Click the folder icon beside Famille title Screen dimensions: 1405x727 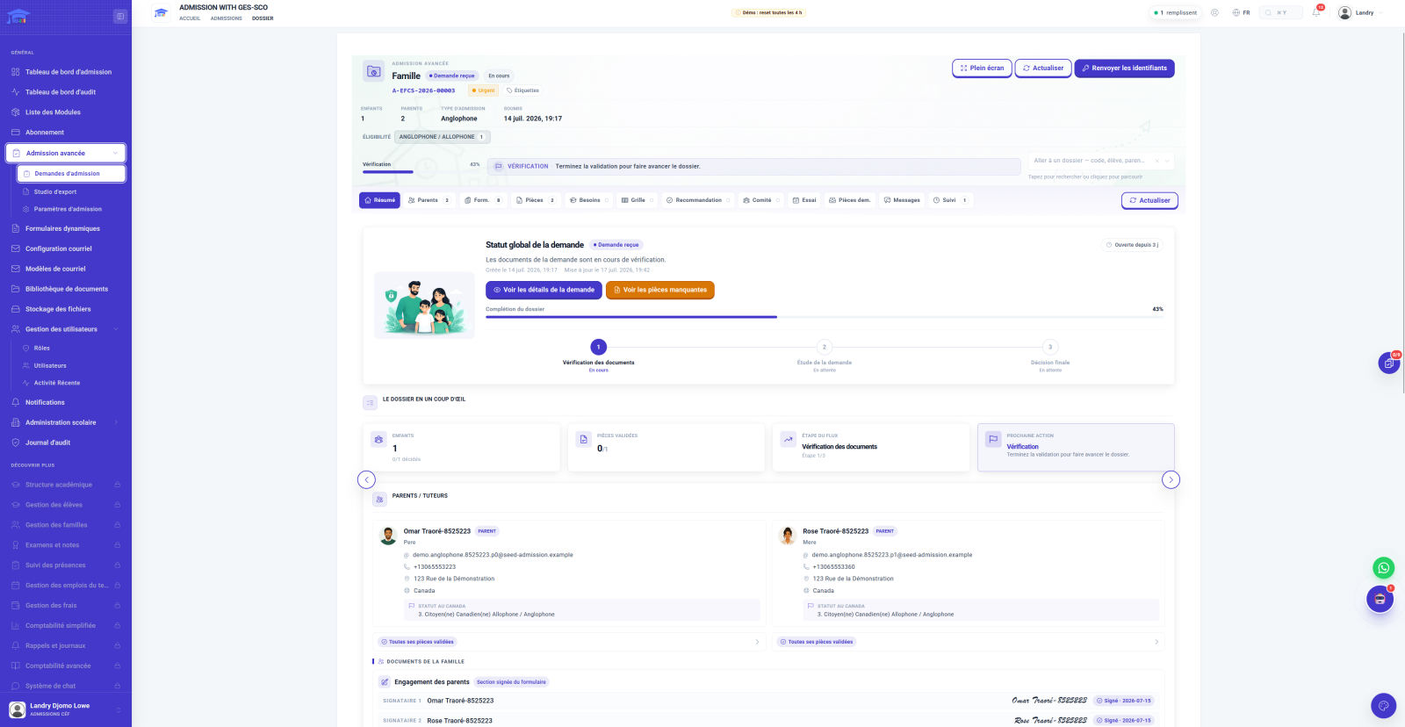[373, 72]
